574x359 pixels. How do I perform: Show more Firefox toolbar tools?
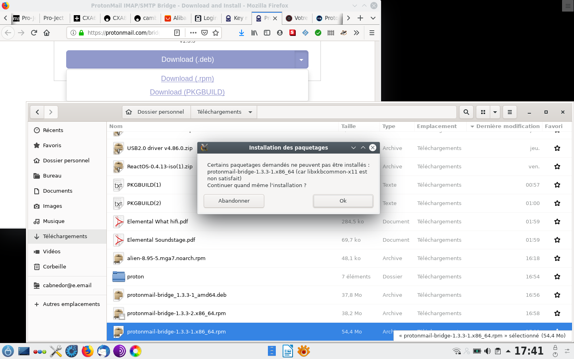(356, 33)
